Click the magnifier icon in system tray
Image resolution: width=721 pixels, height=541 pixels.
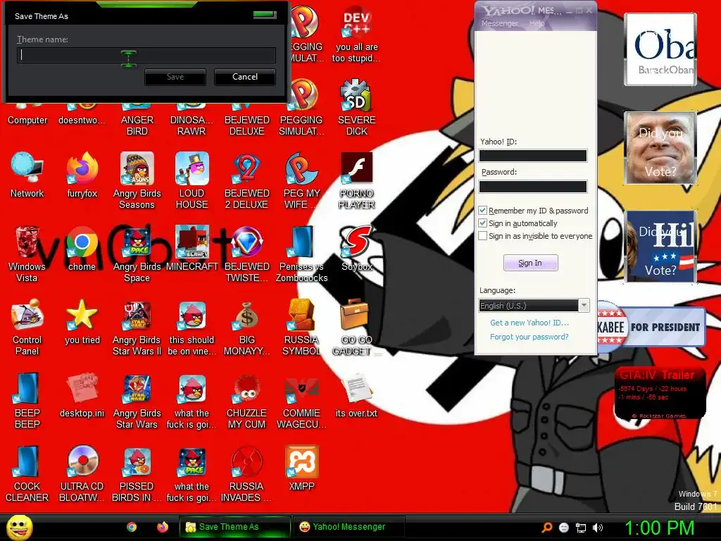pyautogui.click(x=546, y=528)
